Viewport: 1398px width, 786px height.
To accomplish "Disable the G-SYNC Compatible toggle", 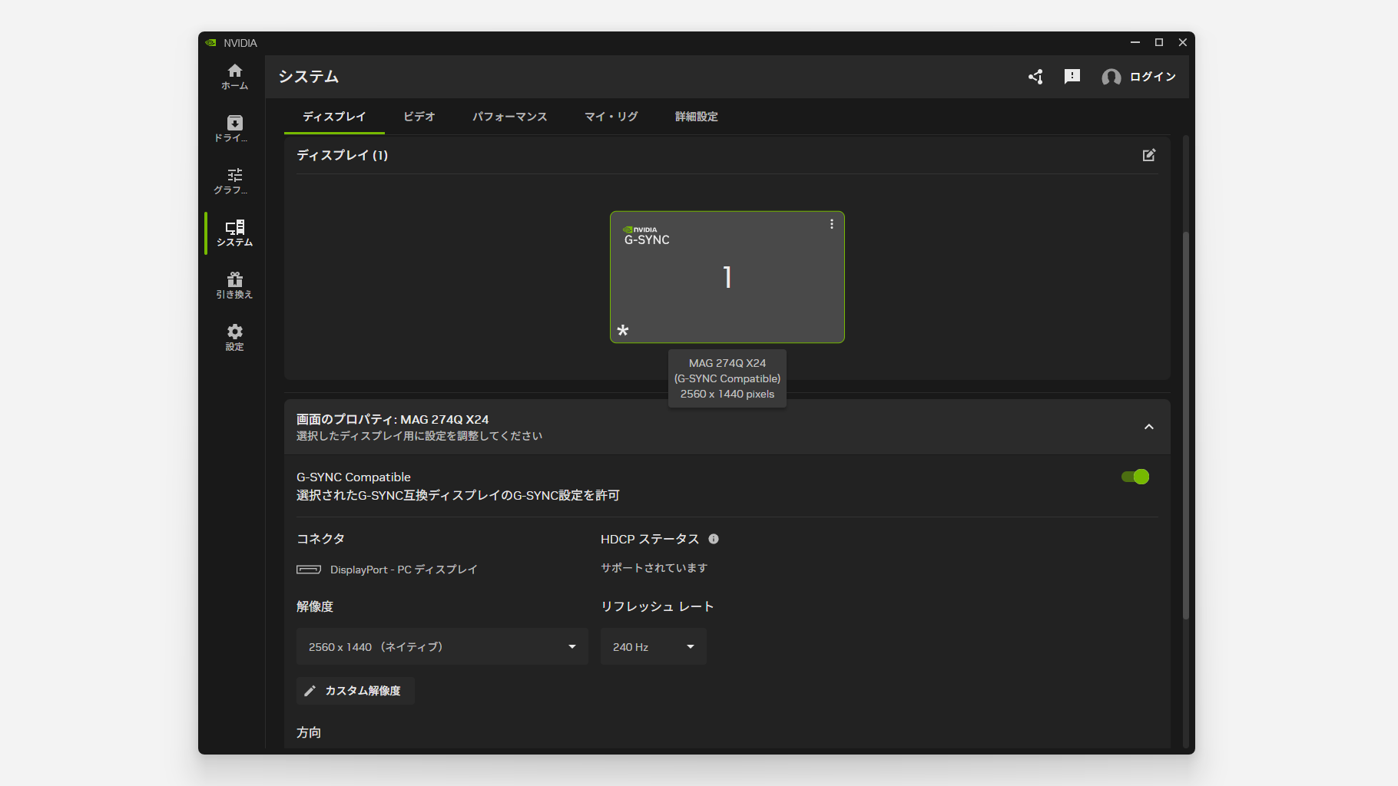I will click(1135, 477).
